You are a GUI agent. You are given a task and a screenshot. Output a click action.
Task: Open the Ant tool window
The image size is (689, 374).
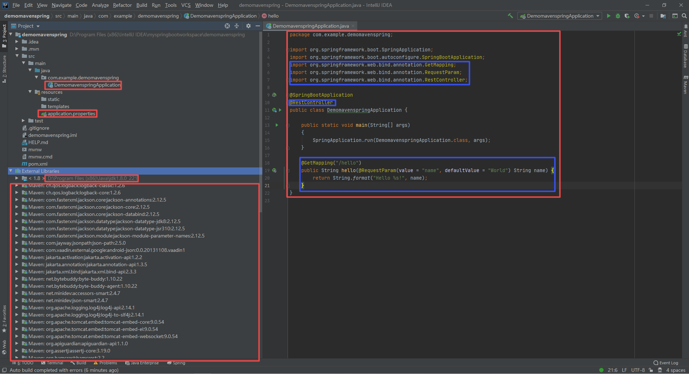pyautogui.click(x=685, y=30)
